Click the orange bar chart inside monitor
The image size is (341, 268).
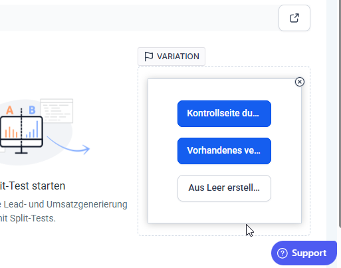(x=11, y=132)
